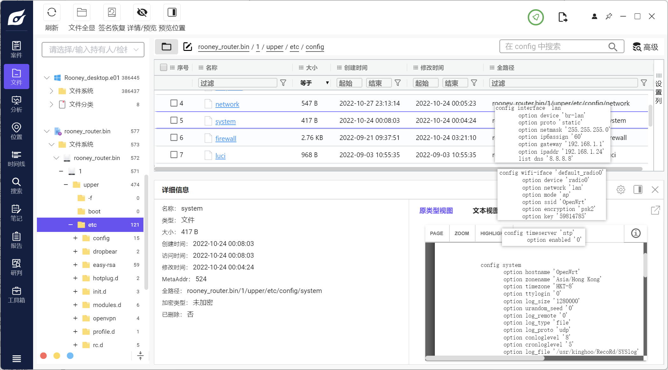The height and width of the screenshot is (370, 668).
Task: Click the 全路径 column header
Action: coord(505,67)
